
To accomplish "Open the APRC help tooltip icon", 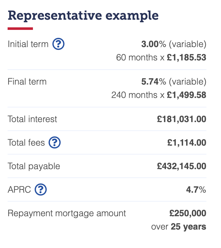I will click(x=41, y=189).
